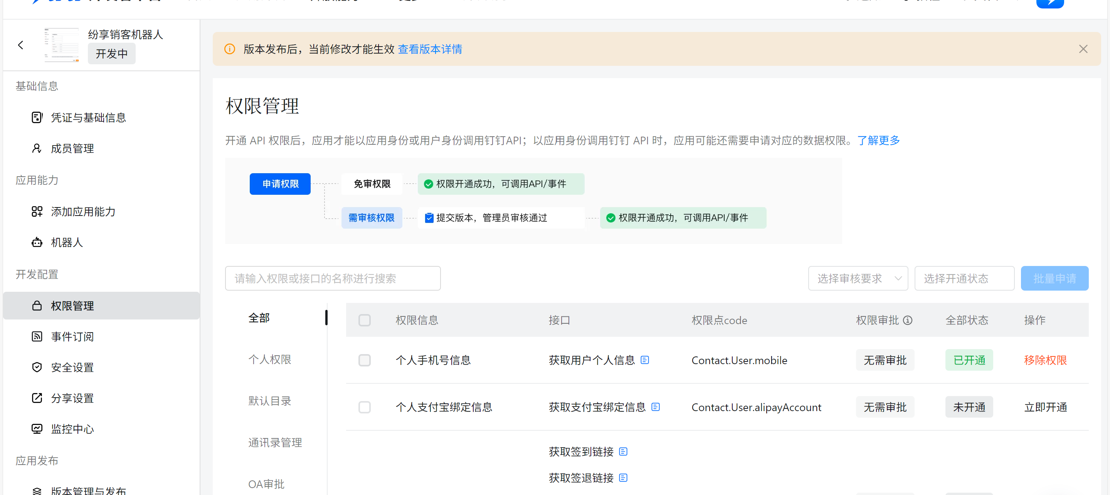Check the 个人支付宝绑定信息 row checkbox
The width and height of the screenshot is (1110, 495).
pos(365,407)
